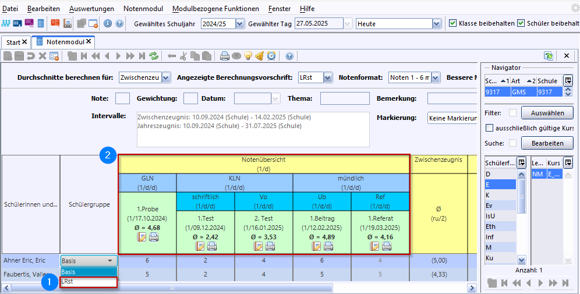Image resolution: width=580 pixels, height=294 pixels.
Task: Click the purple certificate module icon
Action: click(29, 23)
